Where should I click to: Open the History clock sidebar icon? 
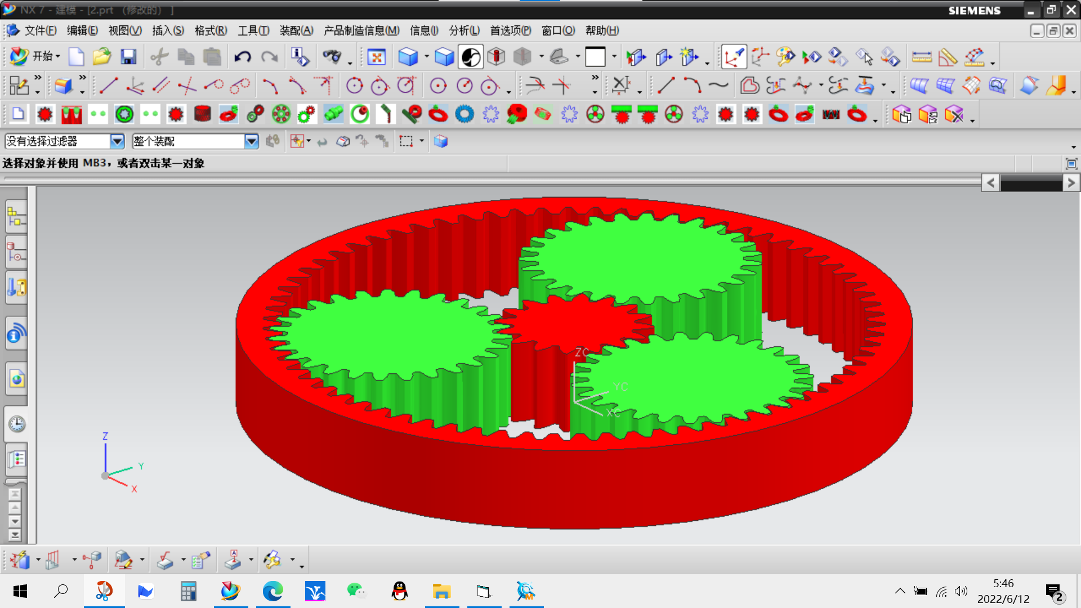[x=17, y=424]
